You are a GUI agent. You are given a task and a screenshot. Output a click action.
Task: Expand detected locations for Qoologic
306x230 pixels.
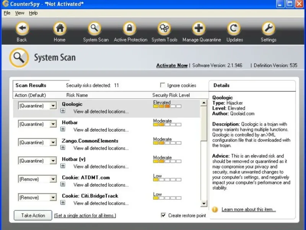63,111
